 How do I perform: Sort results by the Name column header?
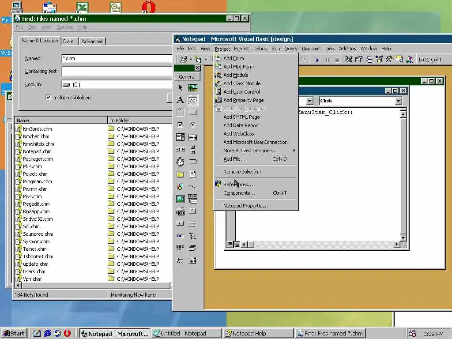point(60,120)
